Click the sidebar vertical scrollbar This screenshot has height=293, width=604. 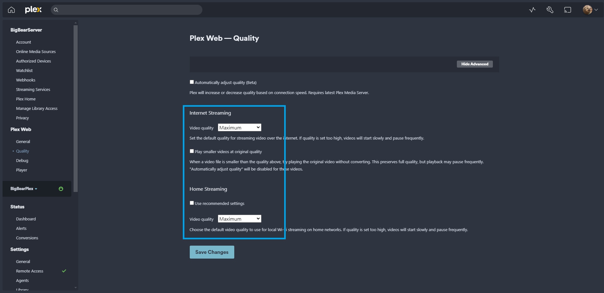tap(75, 108)
